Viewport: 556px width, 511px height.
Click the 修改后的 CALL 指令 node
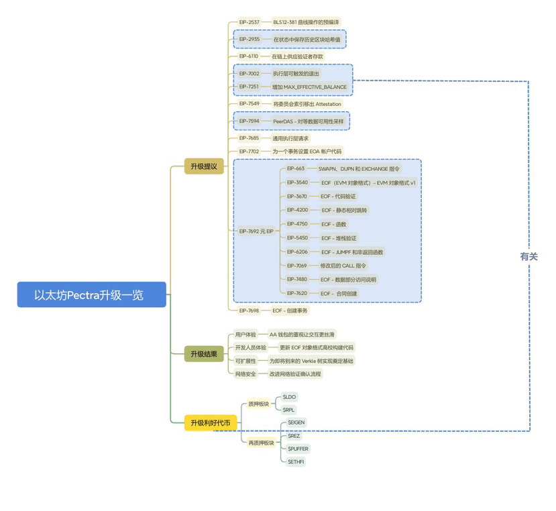point(343,266)
